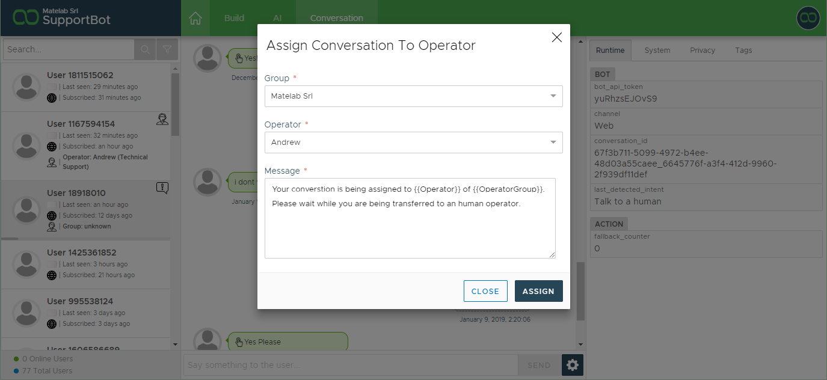Click avatar of User 1811515062
Image resolution: width=827 pixels, height=380 pixels.
(x=26, y=88)
